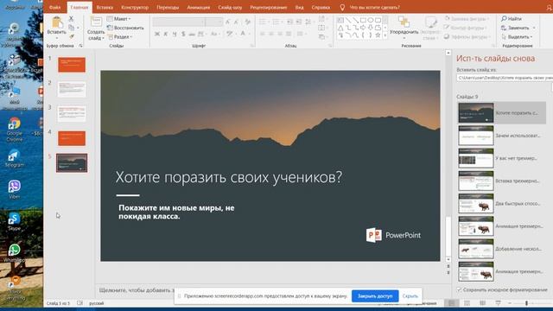
Task: Switch to the Вид tab
Action: [x=300, y=8]
